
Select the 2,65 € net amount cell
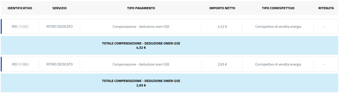coord(222,64)
